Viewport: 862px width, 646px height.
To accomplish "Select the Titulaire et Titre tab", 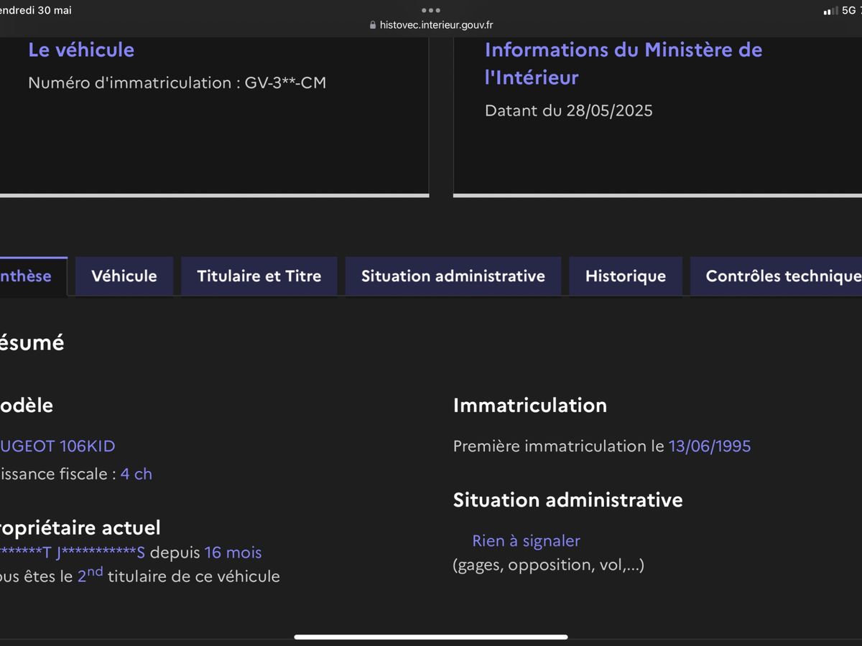I will (259, 276).
